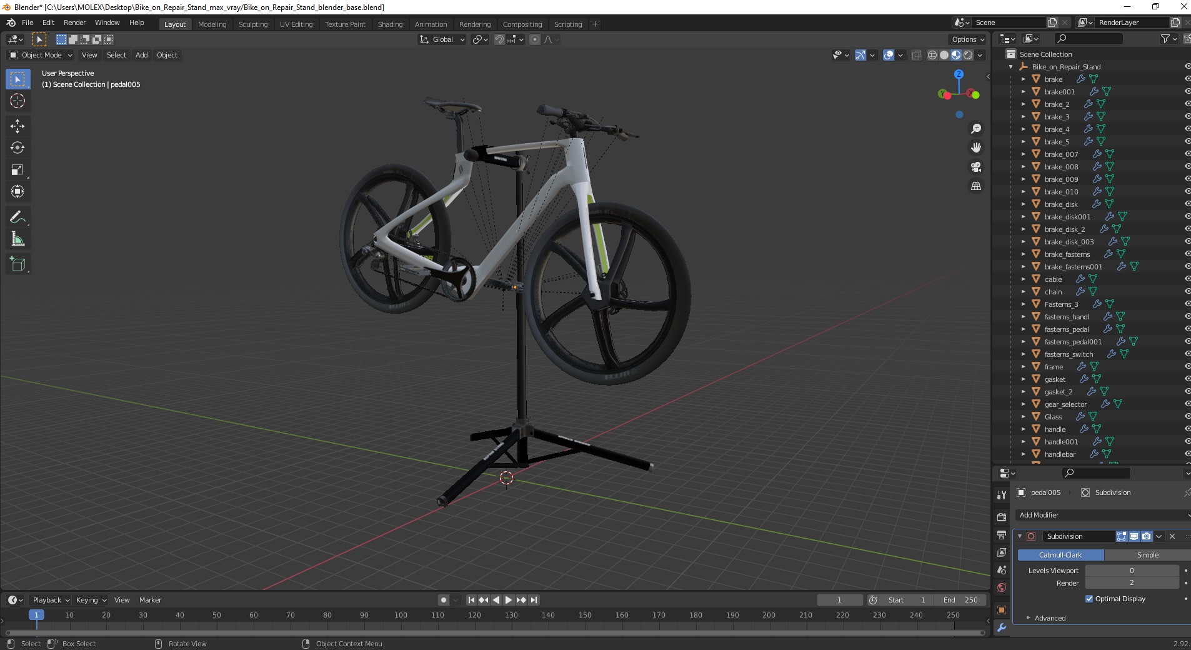
Task: Open the Options dropdown
Action: (x=968, y=39)
